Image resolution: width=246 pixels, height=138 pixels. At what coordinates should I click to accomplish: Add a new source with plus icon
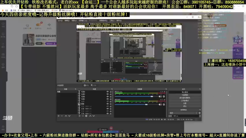(x=80, y=116)
